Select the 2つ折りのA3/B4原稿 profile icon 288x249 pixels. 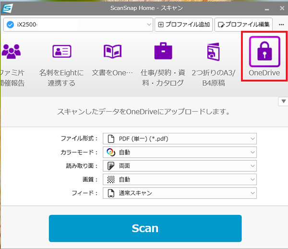[x=213, y=52]
